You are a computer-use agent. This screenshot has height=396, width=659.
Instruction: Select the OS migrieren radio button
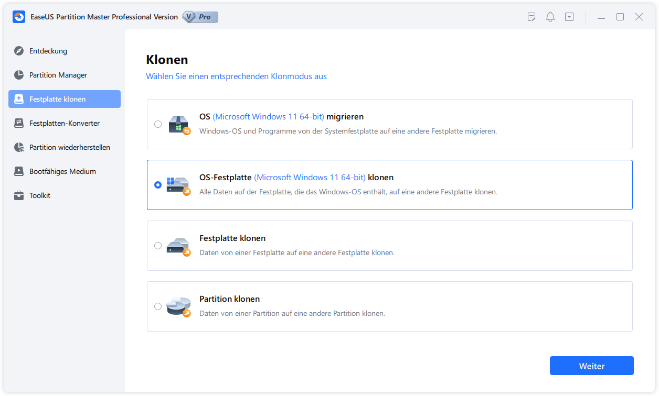pos(158,124)
